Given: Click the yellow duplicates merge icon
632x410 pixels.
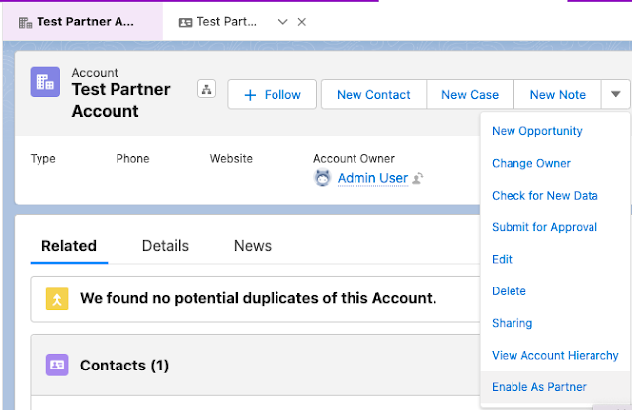Looking at the screenshot, I should click(57, 299).
